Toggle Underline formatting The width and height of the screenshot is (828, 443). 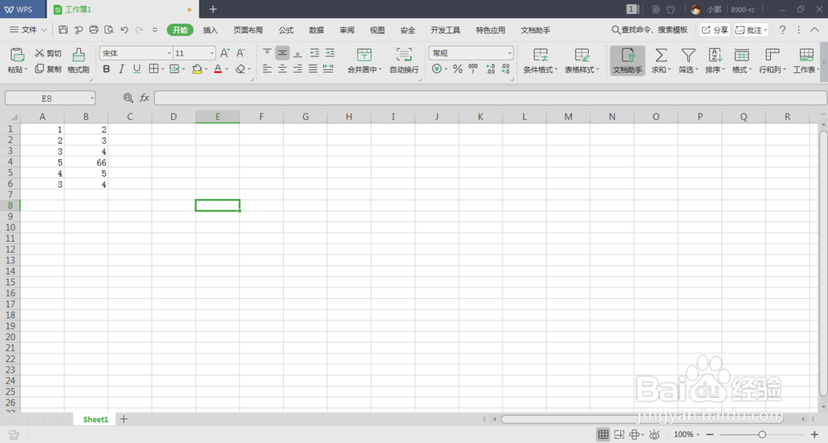click(137, 70)
